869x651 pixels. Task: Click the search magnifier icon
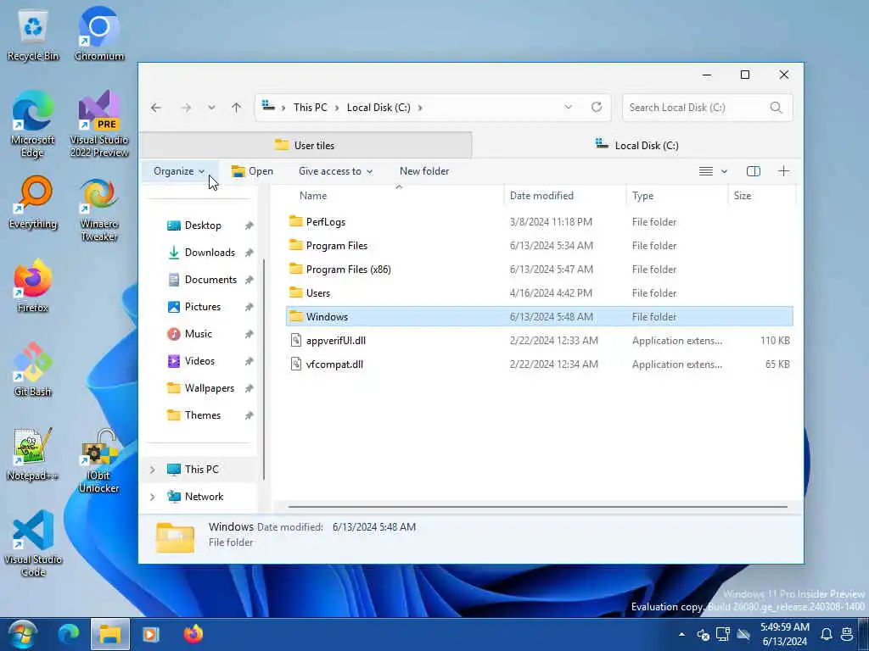coord(776,108)
